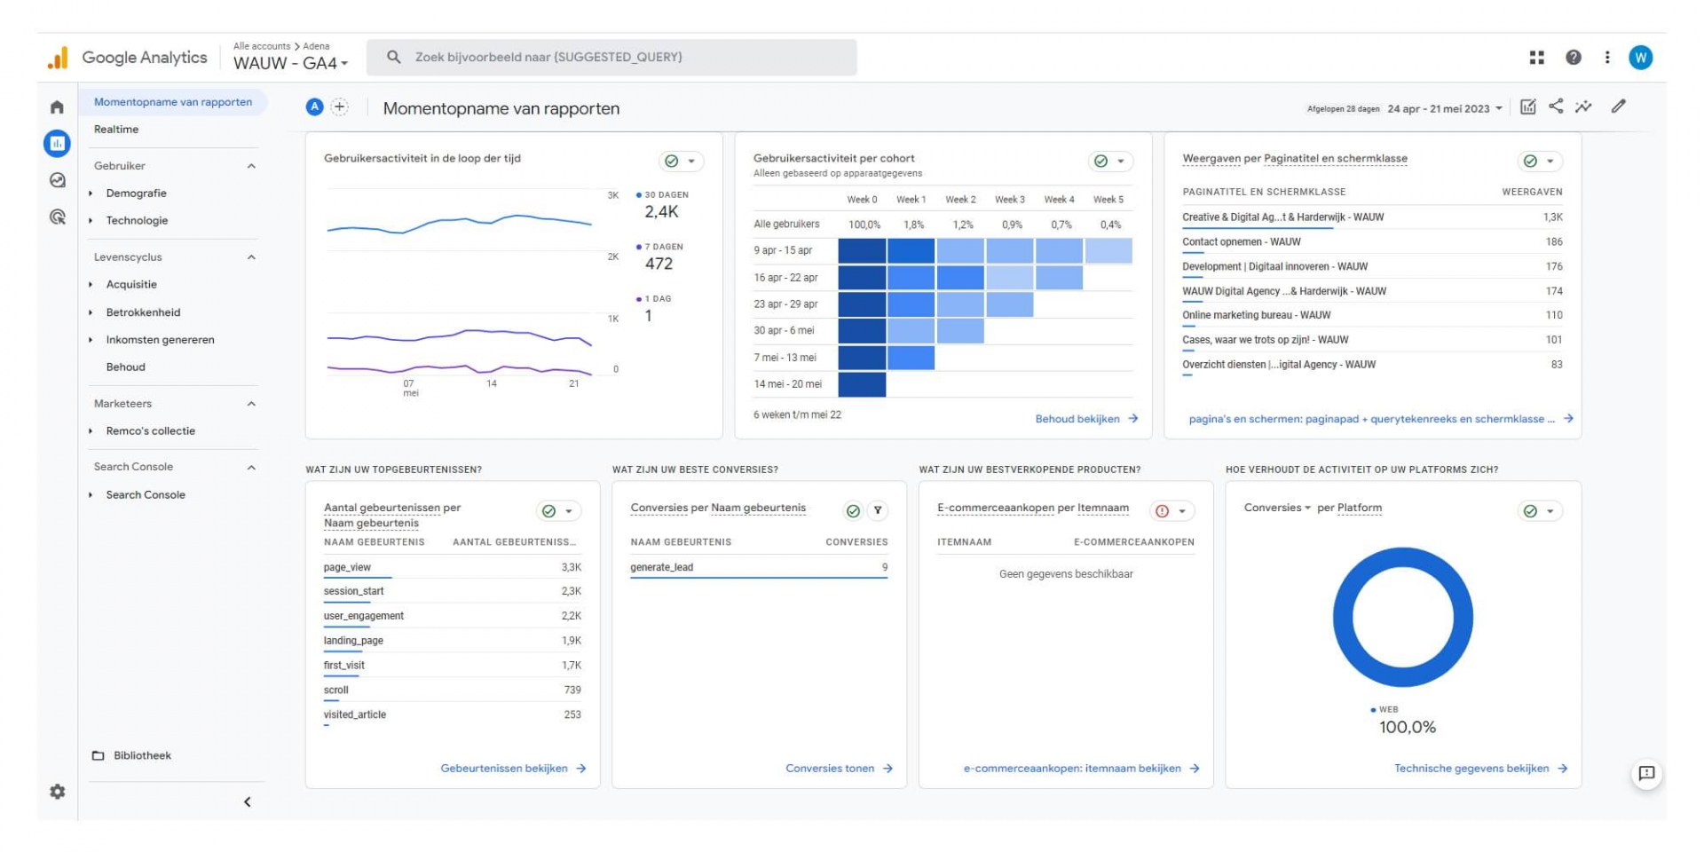Screen dimensions: 1704x852
Task: Click the edit comparisons icon
Action: tap(1527, 107)
